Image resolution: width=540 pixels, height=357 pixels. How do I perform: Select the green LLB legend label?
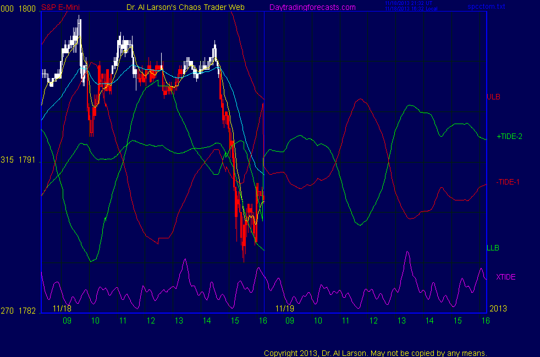tap(493, 248)
